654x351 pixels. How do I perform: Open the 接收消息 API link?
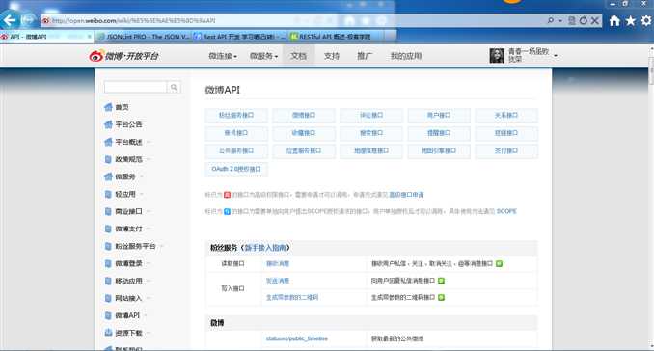[x=278, y=264]
